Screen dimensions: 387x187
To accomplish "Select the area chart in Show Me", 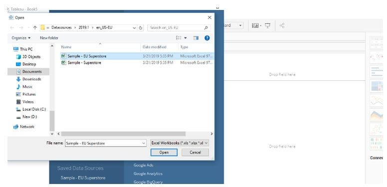I will point(376,115).
